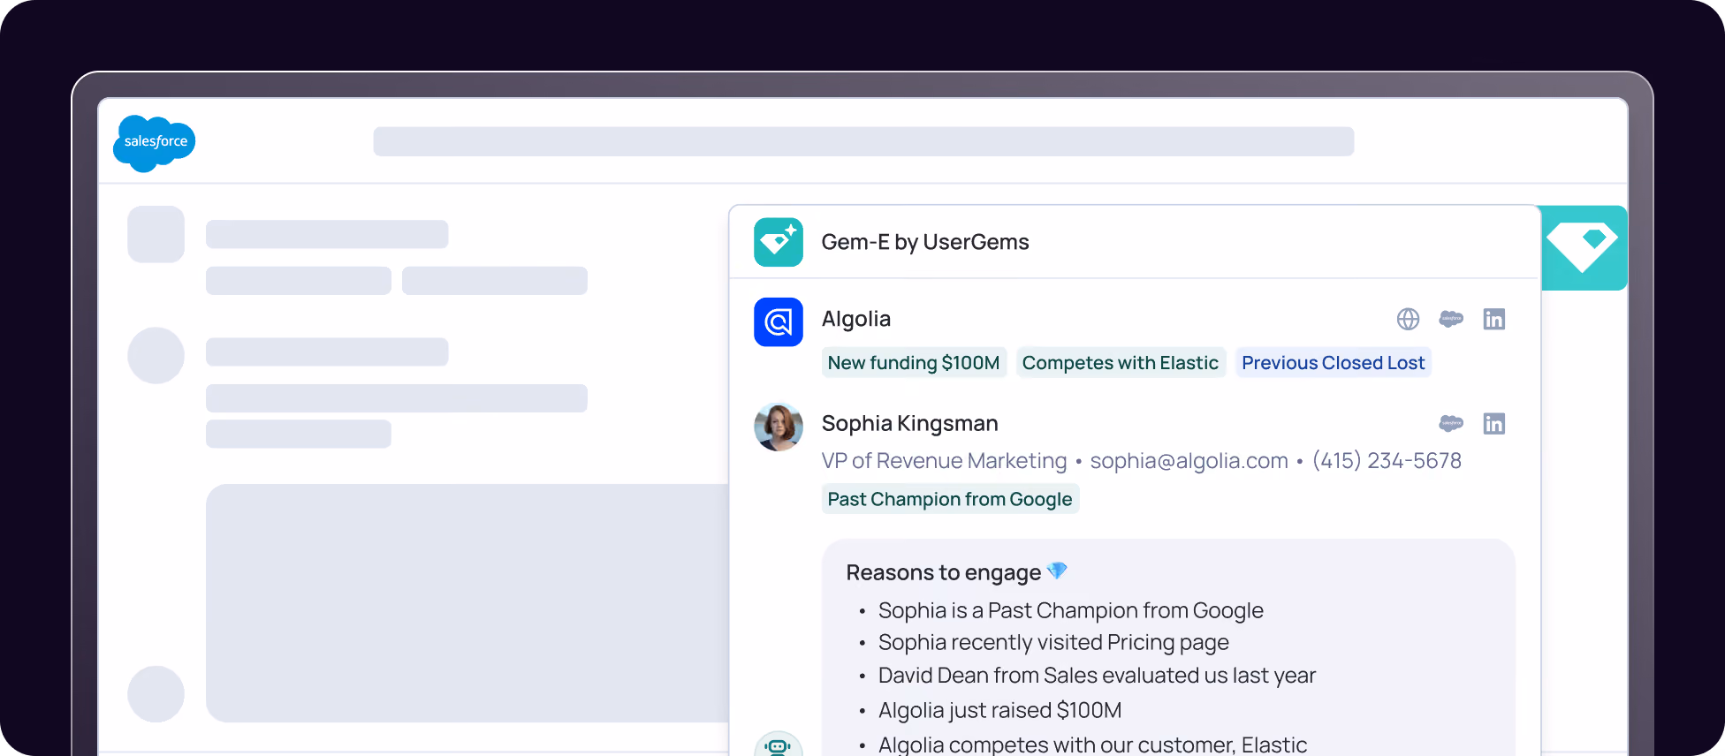This screenshot has height=756, width=1725.
Task: Select the New funding $100M tag
Action: (914, 363)
